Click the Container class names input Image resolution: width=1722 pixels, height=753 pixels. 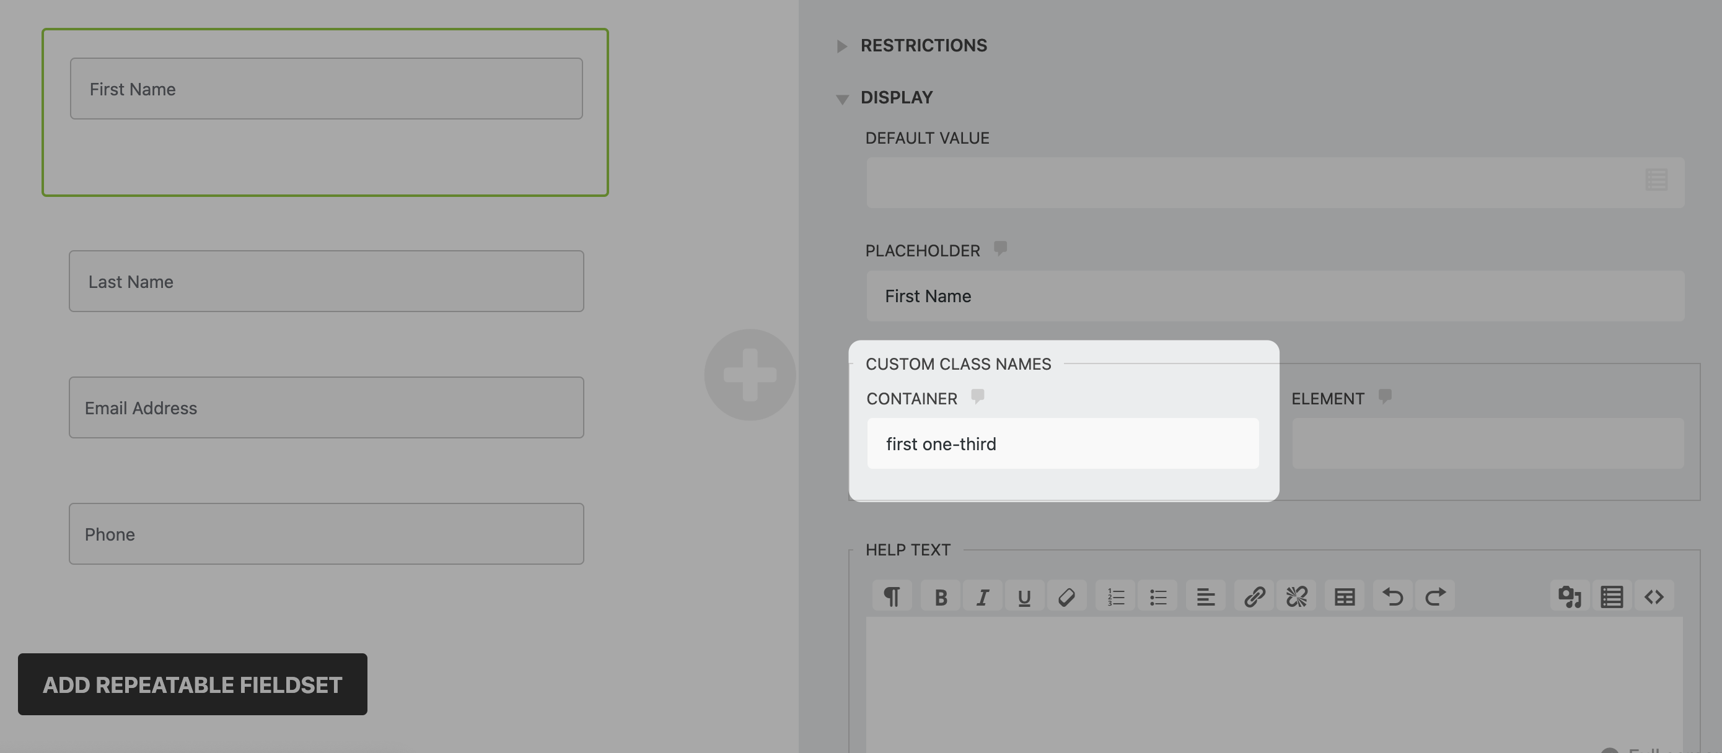1062,443
